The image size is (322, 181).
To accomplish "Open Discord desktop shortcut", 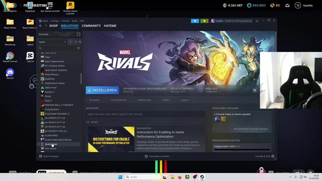I will [x=10, y=74].
